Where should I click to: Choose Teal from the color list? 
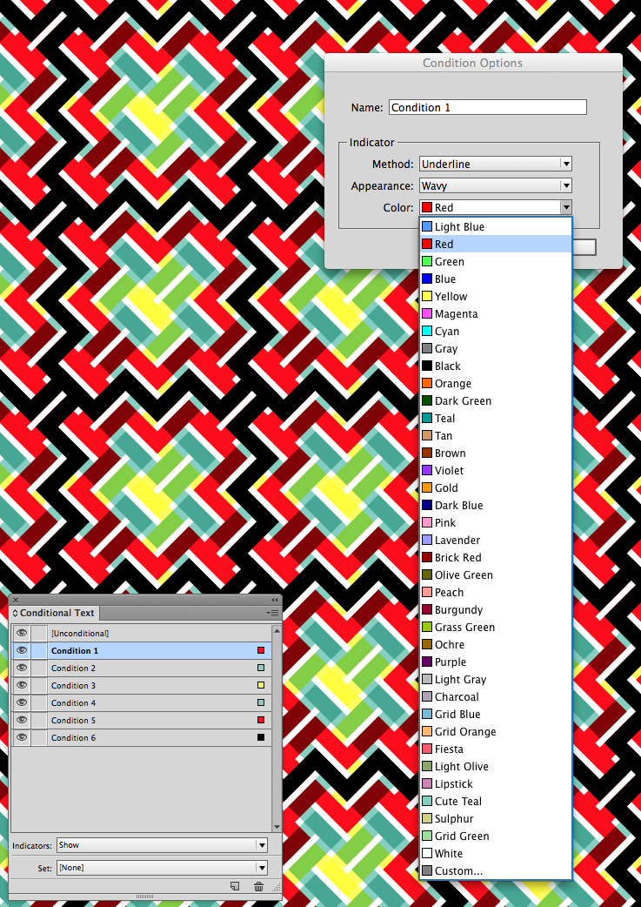[x=444, y=419]
